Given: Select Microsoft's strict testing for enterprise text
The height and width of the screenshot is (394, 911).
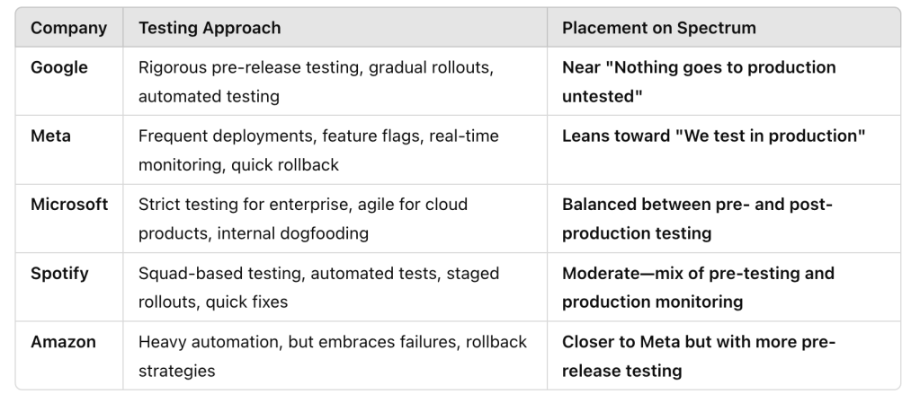Looking at the screenshot, I should [x=303, y=218].
